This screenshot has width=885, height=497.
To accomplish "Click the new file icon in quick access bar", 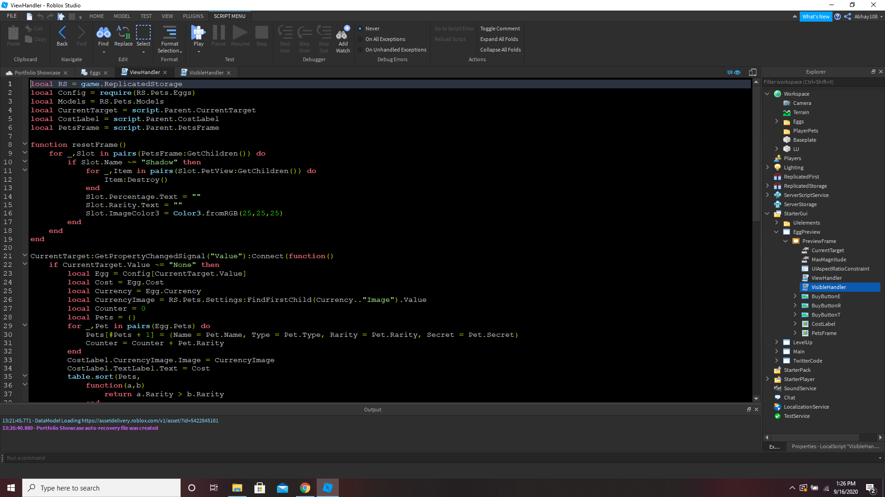I will [x=29, y=17].
